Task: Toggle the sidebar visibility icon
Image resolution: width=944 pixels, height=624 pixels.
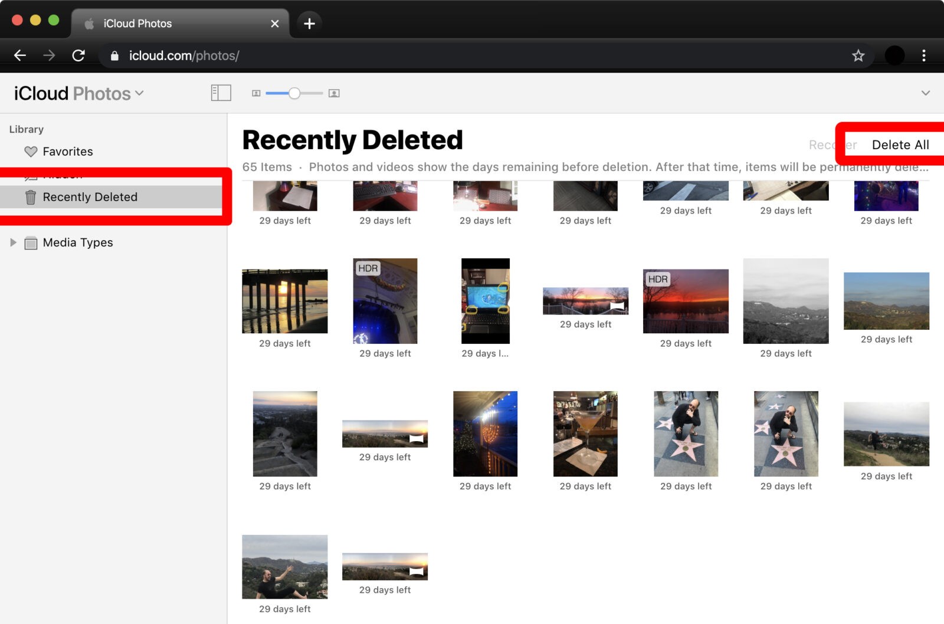Action: pos(221,93)
